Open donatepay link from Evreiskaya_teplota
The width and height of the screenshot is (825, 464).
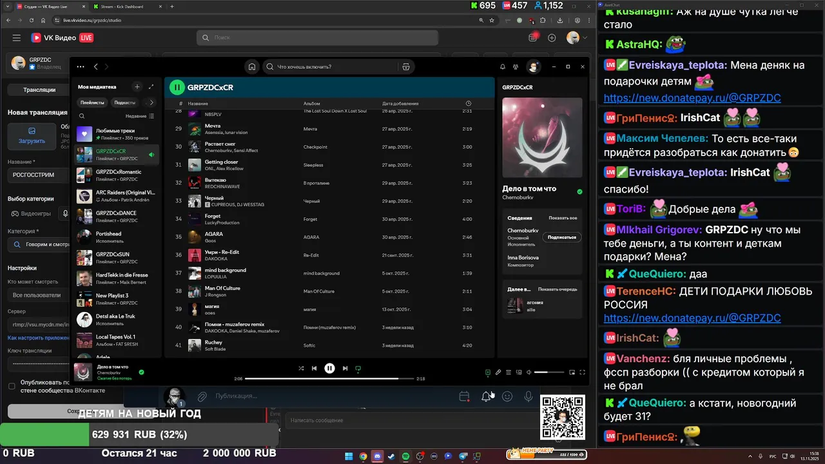tap(692, 98)
